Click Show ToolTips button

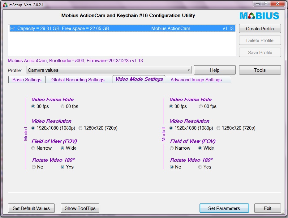tap(80, 208)
